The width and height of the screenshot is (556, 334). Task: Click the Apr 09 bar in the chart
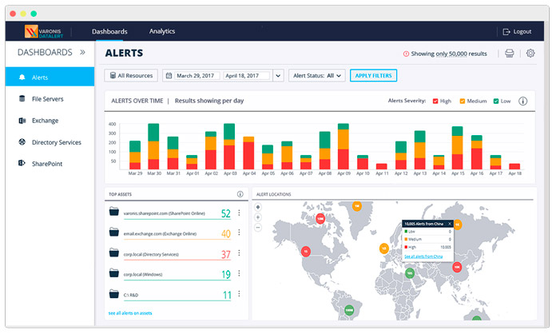pyautogui.click(x=344, y=146)
